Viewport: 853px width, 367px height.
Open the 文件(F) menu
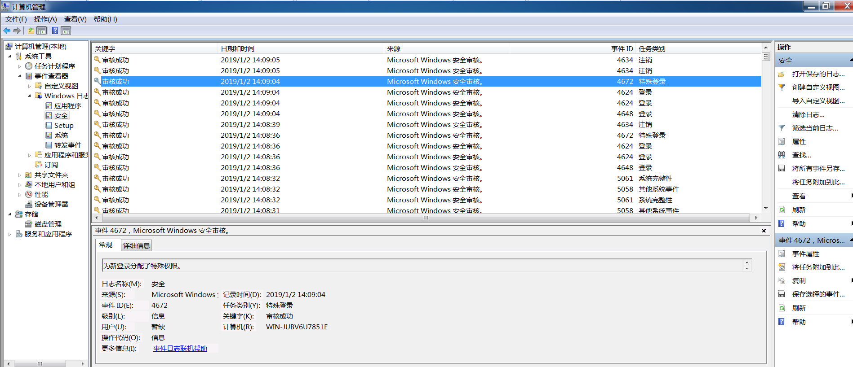click(16, 19)
